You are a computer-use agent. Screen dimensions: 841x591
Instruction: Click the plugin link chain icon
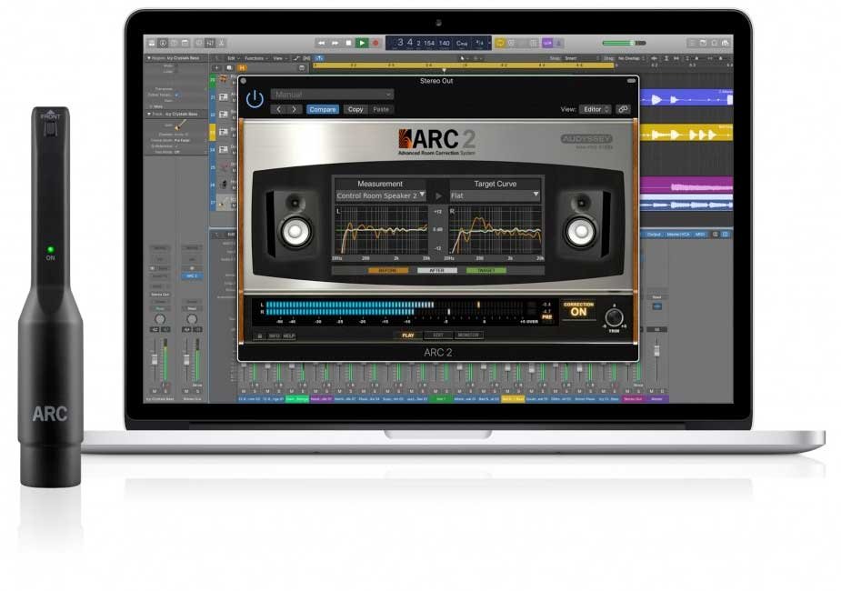coord(623,109)
